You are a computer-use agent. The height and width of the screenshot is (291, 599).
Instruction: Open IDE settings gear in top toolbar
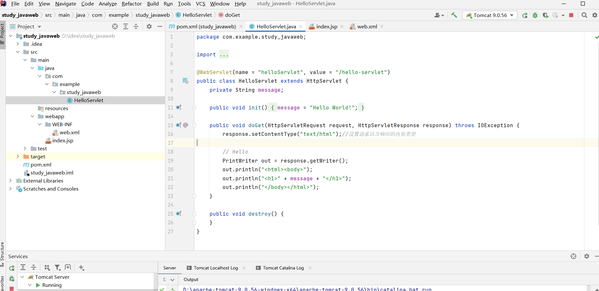(x=595, y=15)
